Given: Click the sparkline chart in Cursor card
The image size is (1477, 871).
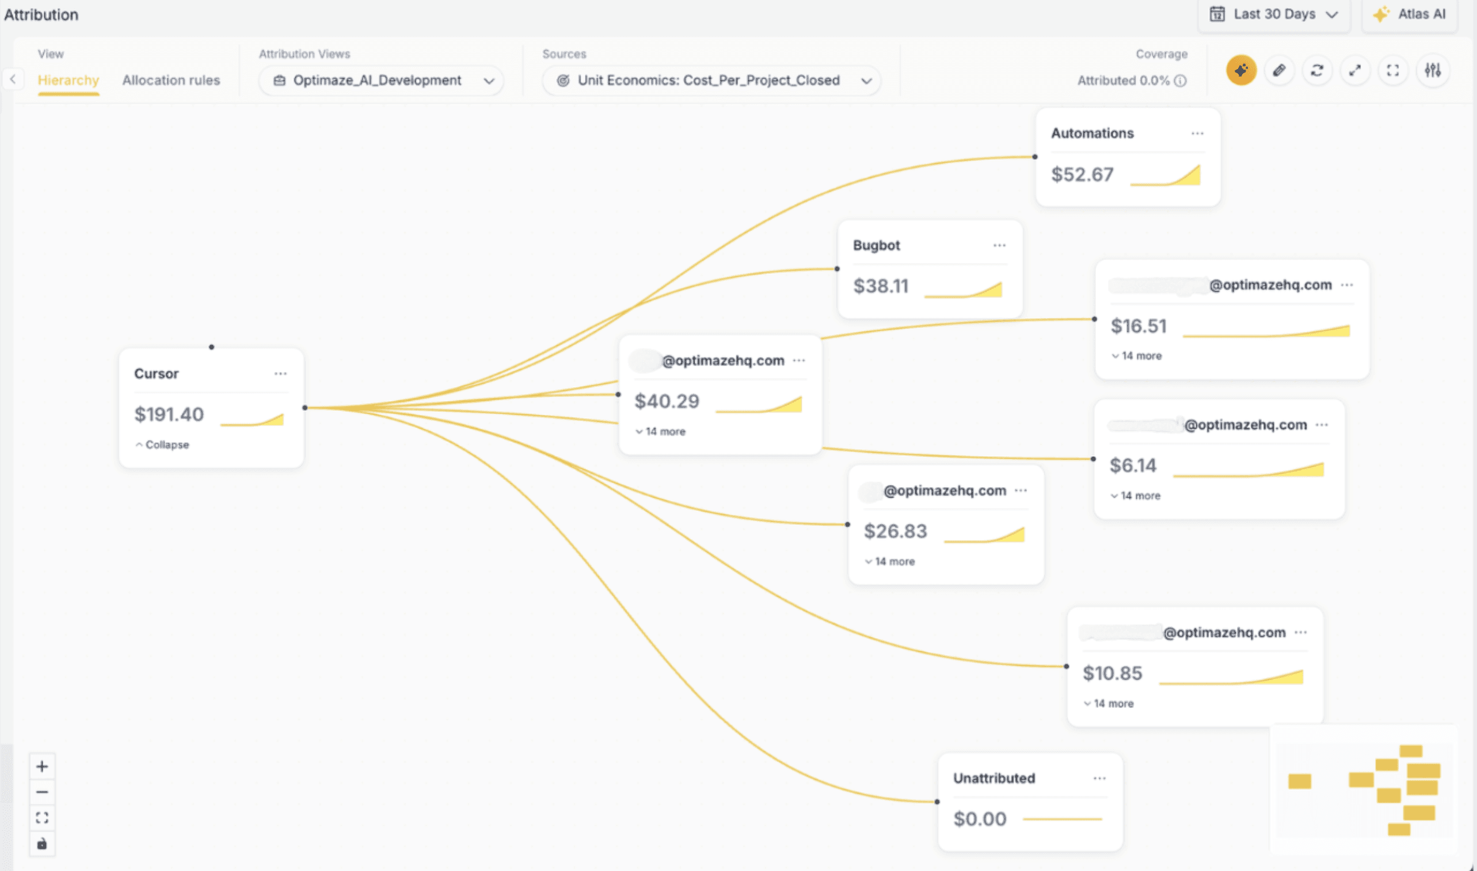Looking at the screenshot, I should click(x=253, y=419).
